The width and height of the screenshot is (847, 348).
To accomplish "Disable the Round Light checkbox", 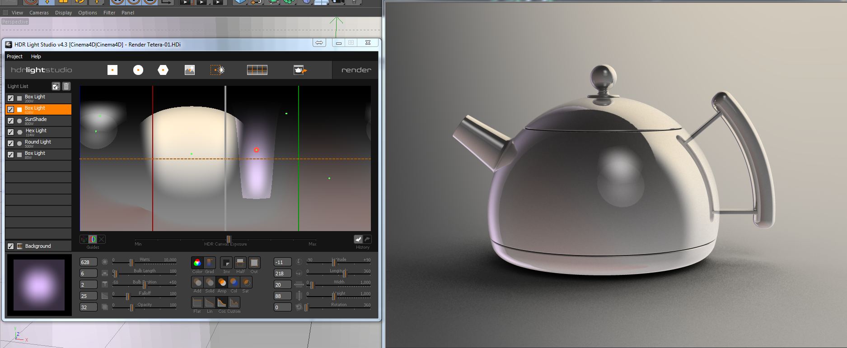I will pyautogui.click(x=10, y=143).
